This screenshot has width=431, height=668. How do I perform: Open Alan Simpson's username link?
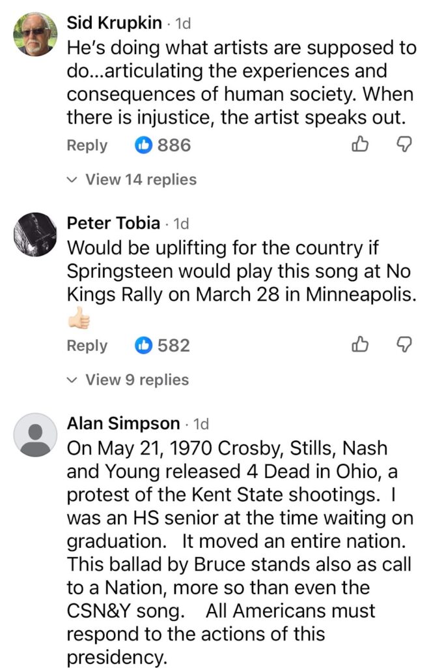(124, 423)
